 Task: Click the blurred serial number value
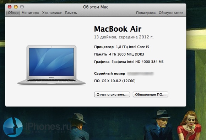tap(140, 73)
